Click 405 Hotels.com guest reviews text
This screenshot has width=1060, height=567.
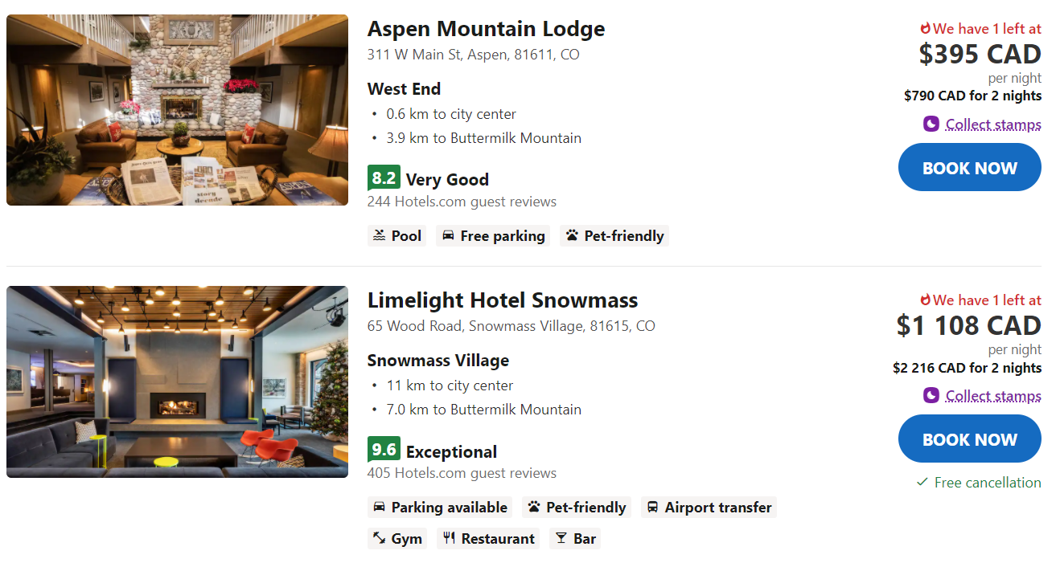point(462,473)
